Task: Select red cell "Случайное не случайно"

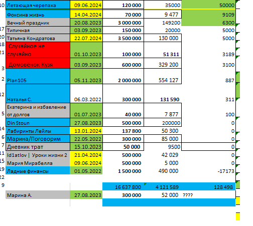Action: pyautogui.click(x=38, y=50)
